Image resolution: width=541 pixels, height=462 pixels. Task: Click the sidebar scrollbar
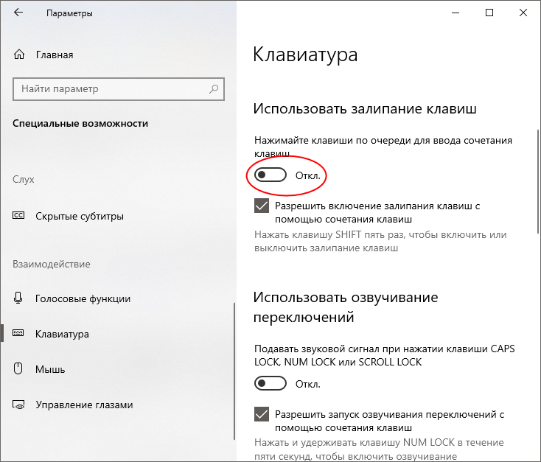[234, 371]
